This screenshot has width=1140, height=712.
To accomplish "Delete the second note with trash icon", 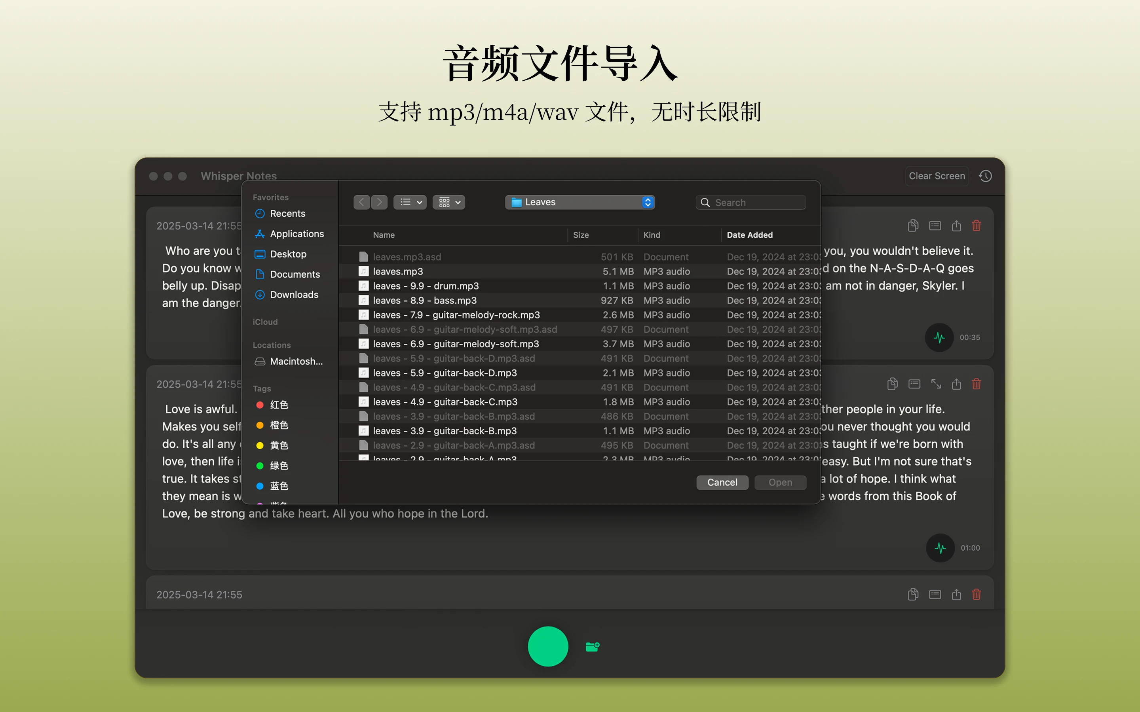I will click(x=977, y=384).
